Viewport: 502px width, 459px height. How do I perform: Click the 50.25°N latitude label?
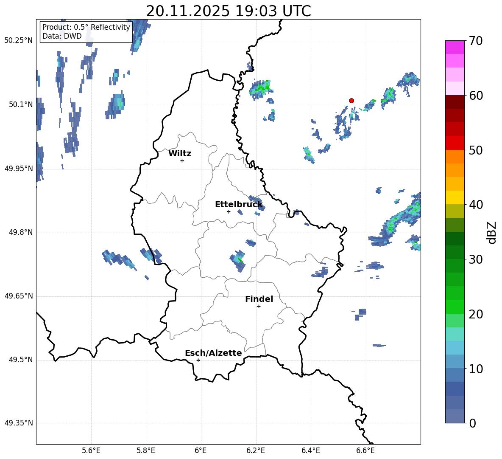pos(19,41)
